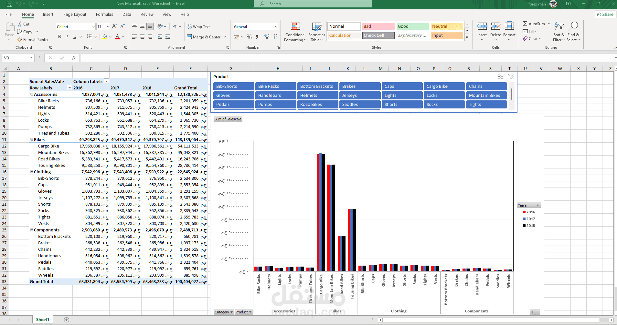Click the Format as Table icon
Screen dimensions: 617x325
[317, 27]
